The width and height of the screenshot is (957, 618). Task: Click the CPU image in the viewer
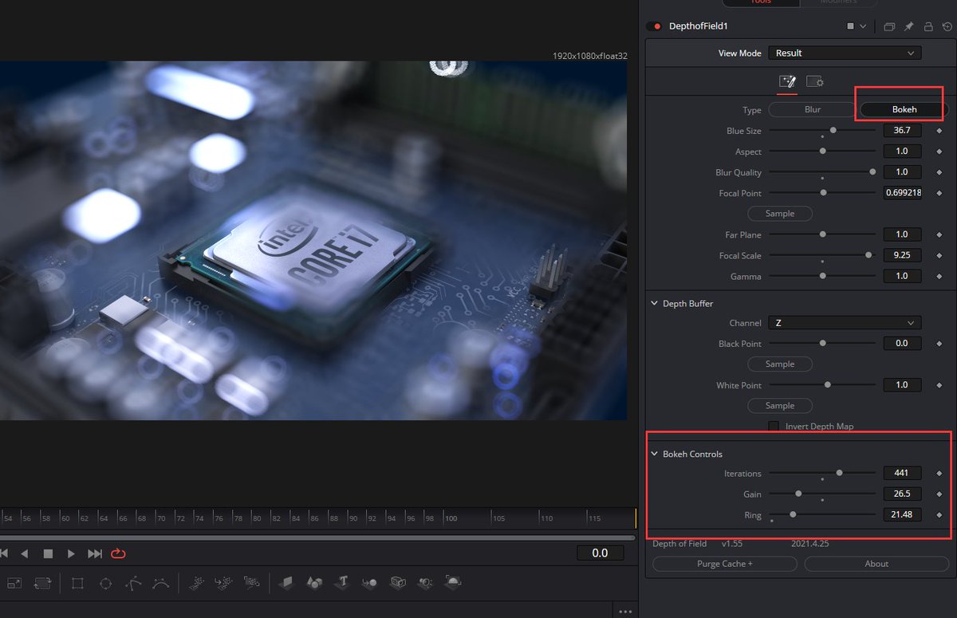pos(313,241)
